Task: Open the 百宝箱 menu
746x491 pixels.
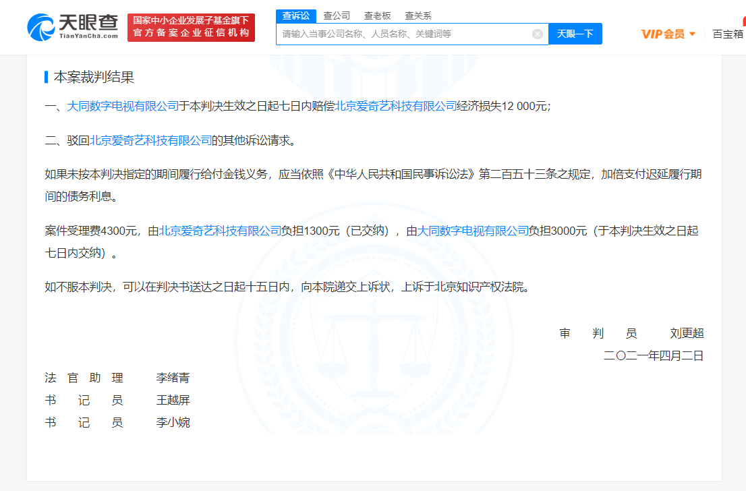Action: coord(728,34)
